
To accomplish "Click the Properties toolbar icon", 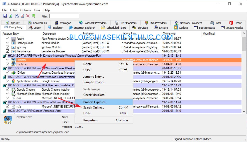I will (22, 16).
